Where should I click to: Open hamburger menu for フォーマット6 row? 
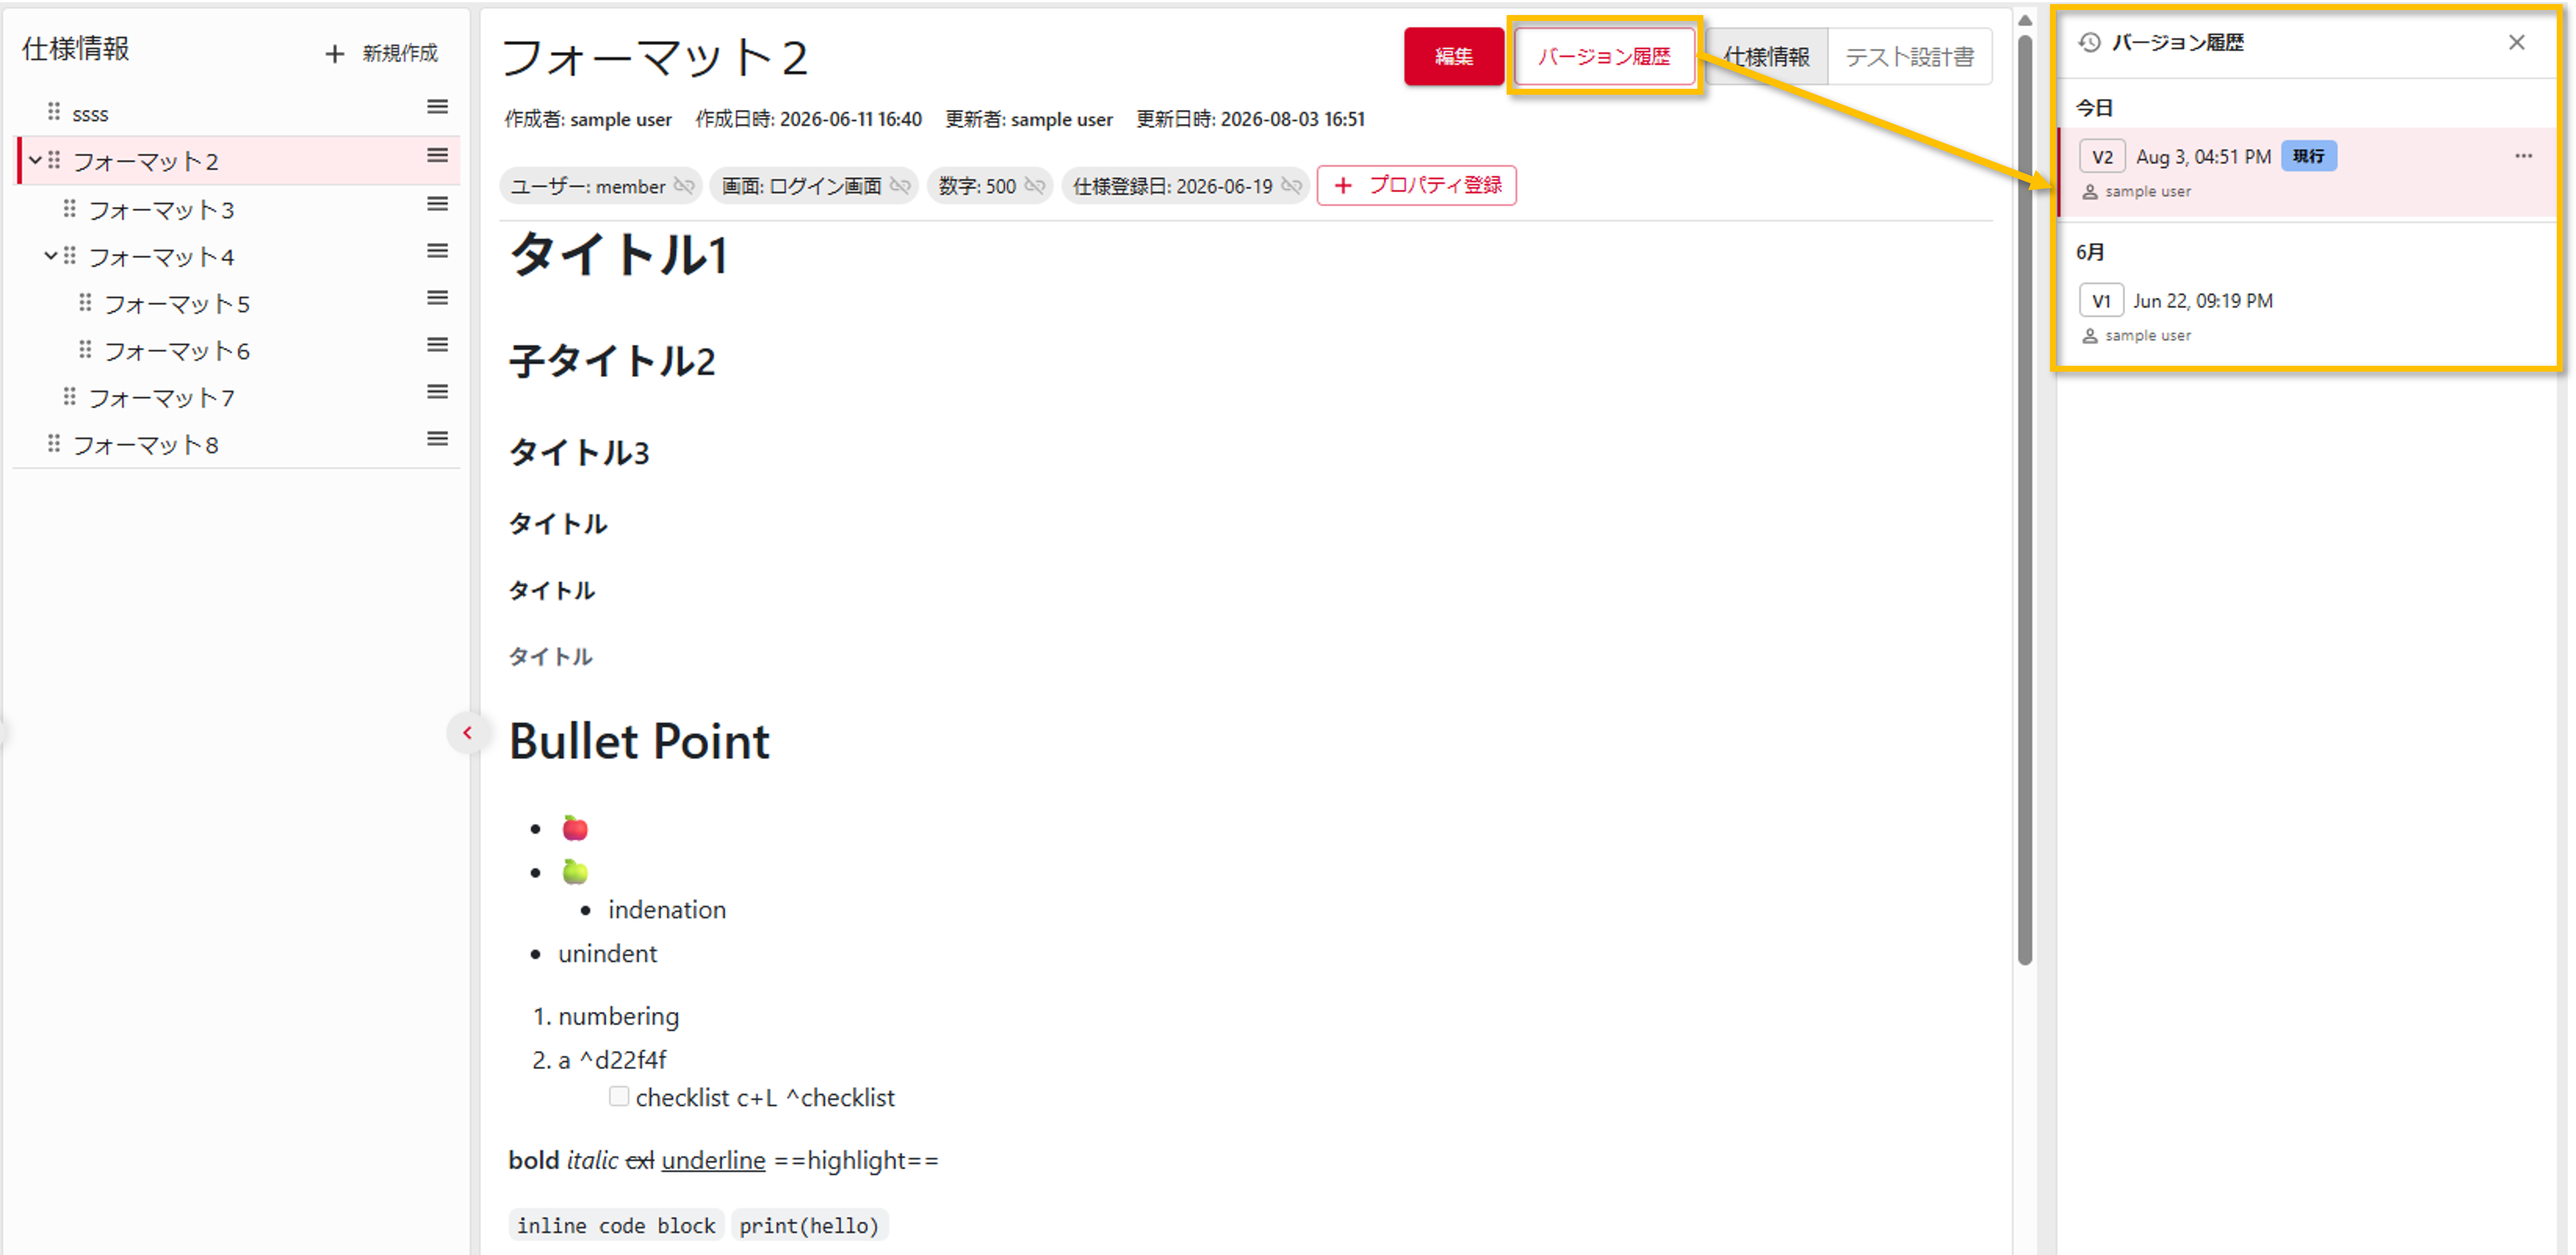point(437,344)
